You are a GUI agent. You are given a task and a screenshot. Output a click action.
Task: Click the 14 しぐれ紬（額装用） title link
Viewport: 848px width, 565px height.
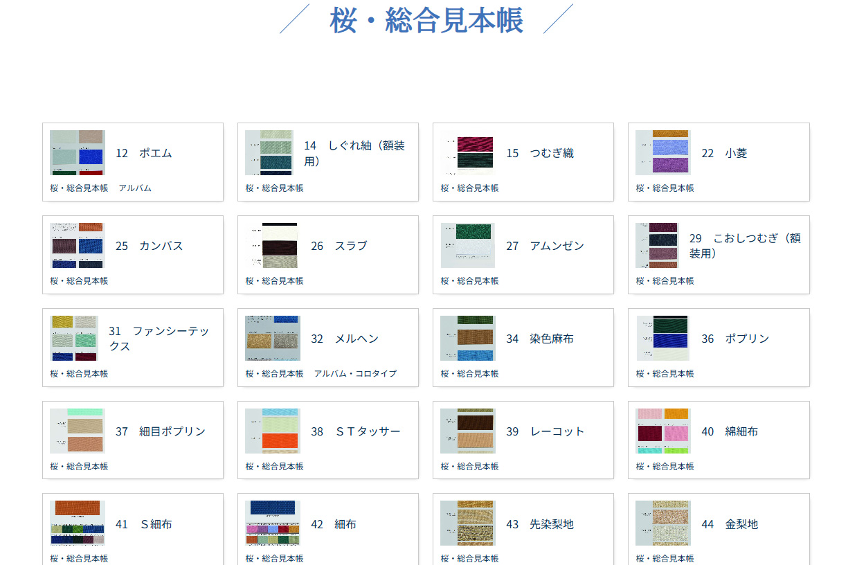(x=354, y=153)
